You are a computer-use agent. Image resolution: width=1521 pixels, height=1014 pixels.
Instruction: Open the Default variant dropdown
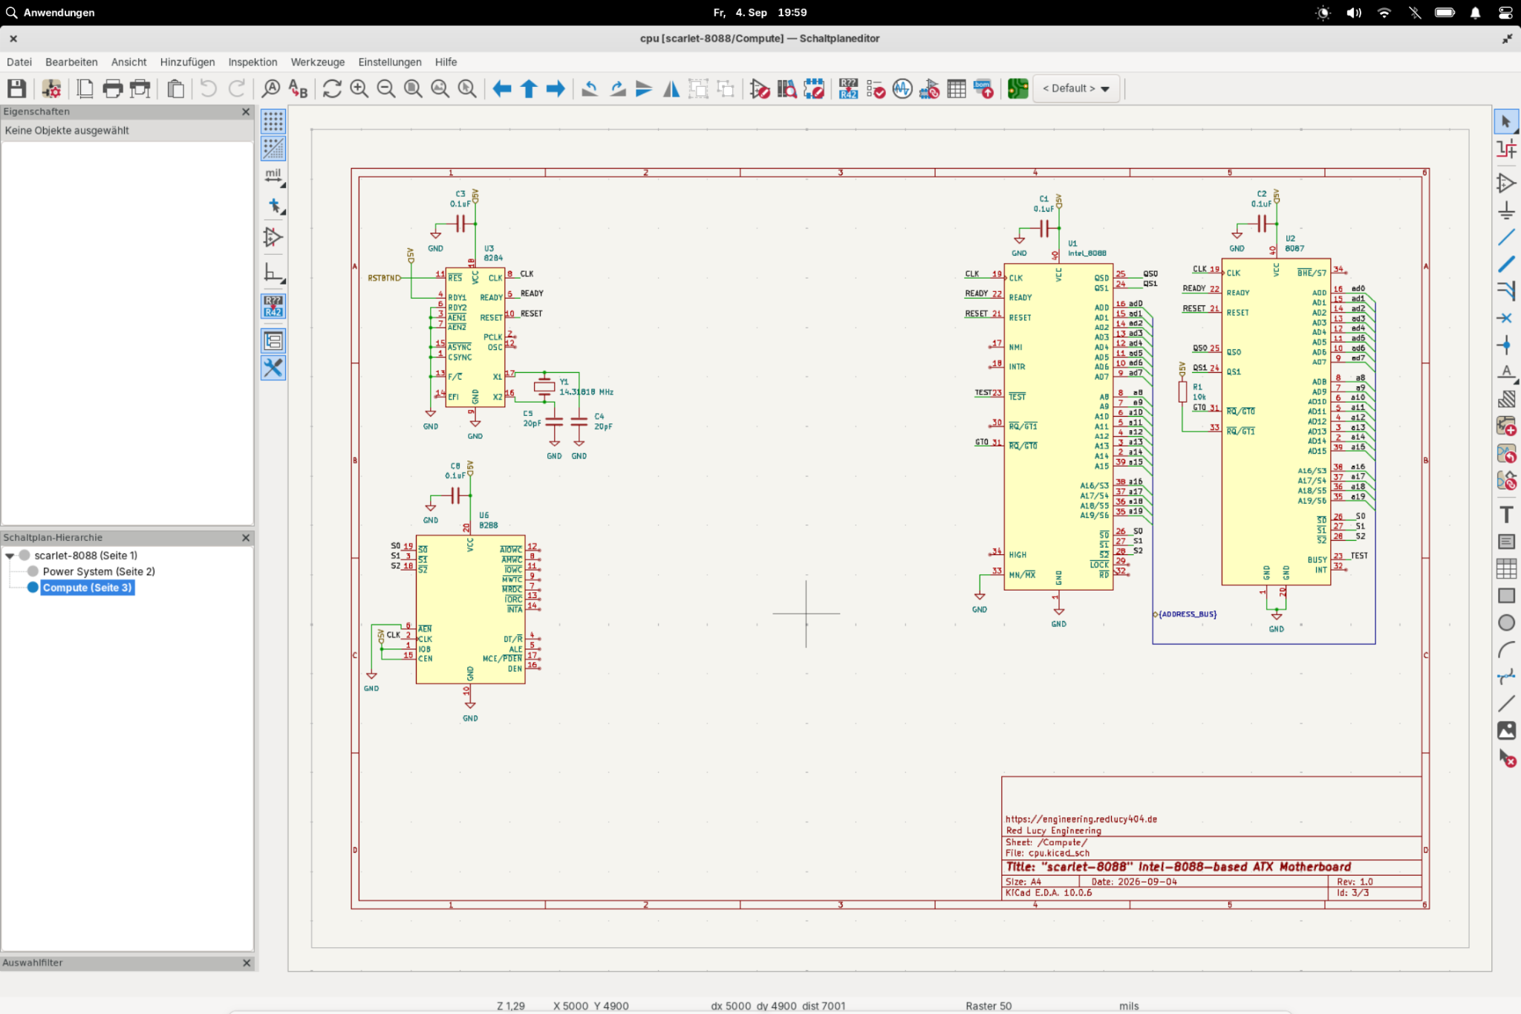1076,88
